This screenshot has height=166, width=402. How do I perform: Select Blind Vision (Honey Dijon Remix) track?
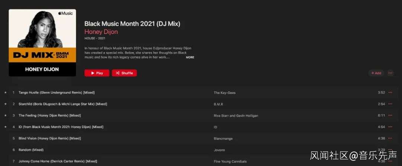[x=50, y=138]
